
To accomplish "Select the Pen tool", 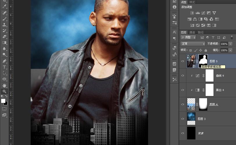I will click(5, 61).
